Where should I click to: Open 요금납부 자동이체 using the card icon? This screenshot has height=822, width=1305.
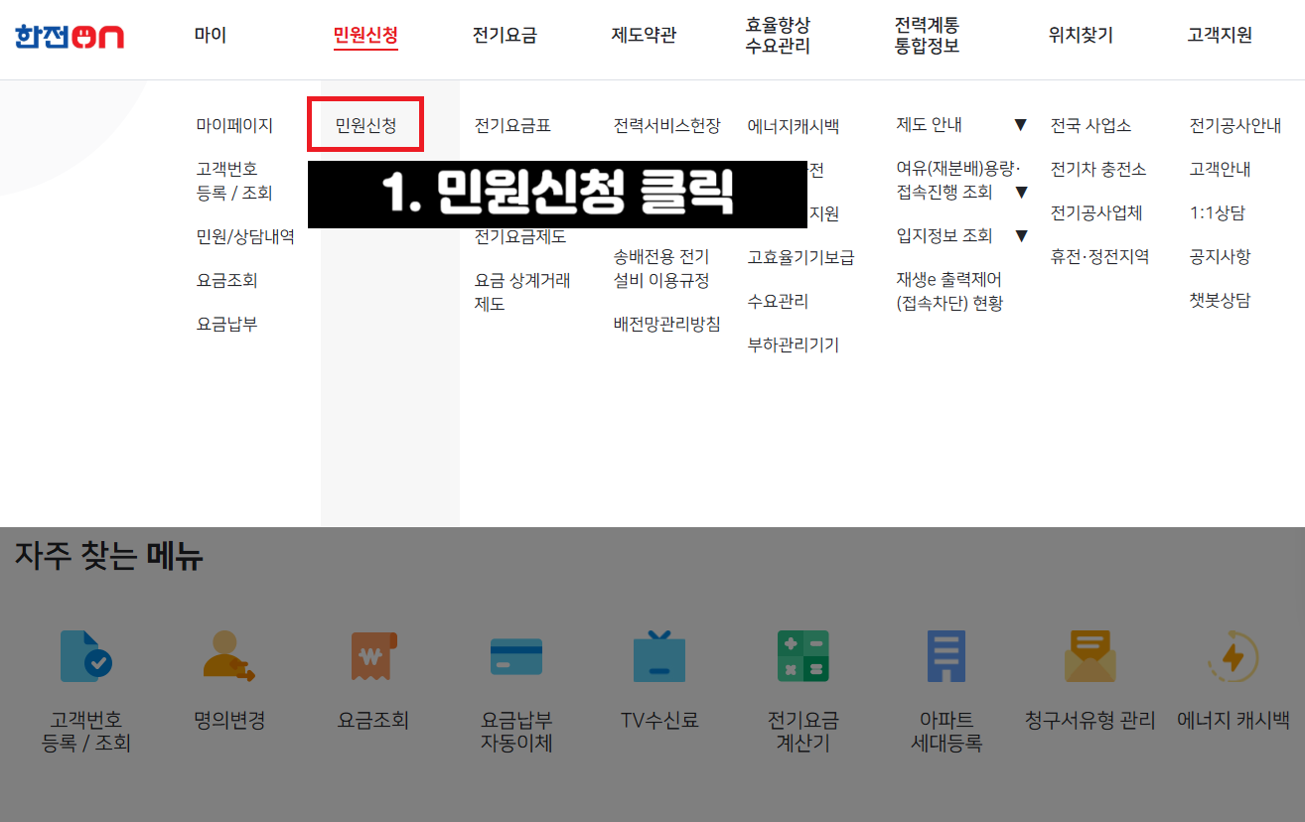[x=514, y=655]
